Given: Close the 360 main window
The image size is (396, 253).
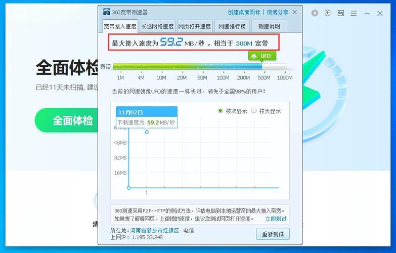Looking at the screenshot, I should (380, 13).
